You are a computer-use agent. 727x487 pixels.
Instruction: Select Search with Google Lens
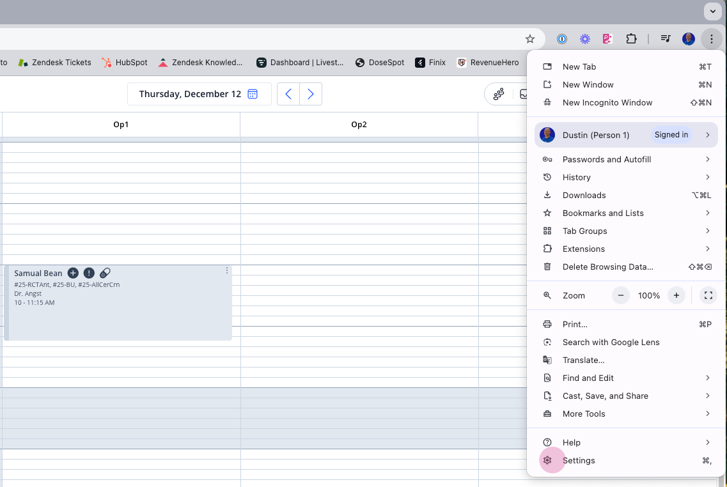(x=626, y=343)
